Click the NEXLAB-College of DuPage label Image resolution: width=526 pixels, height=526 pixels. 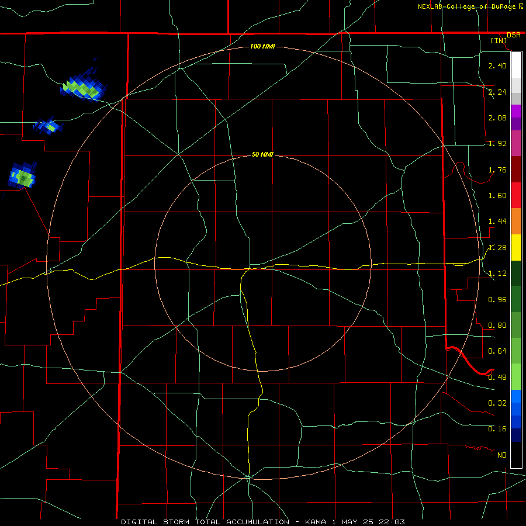[x=467, y=6]
